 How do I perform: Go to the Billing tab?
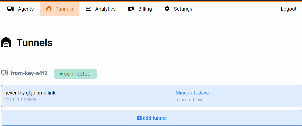[145, 9]
